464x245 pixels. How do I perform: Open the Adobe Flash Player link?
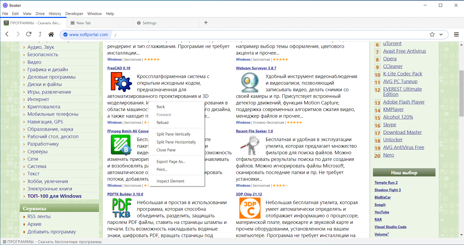tap(404, 102)
